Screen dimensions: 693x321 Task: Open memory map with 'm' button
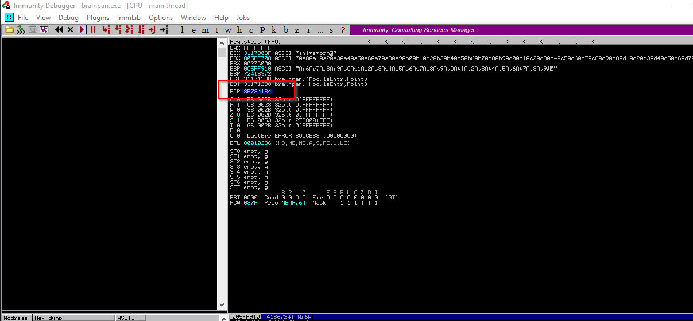coord(205,30)
